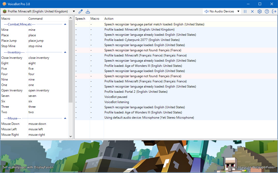The image size is (278, 173).
Task: Click Open Image on WallpaperFusion link
Action: pos(252,167)
